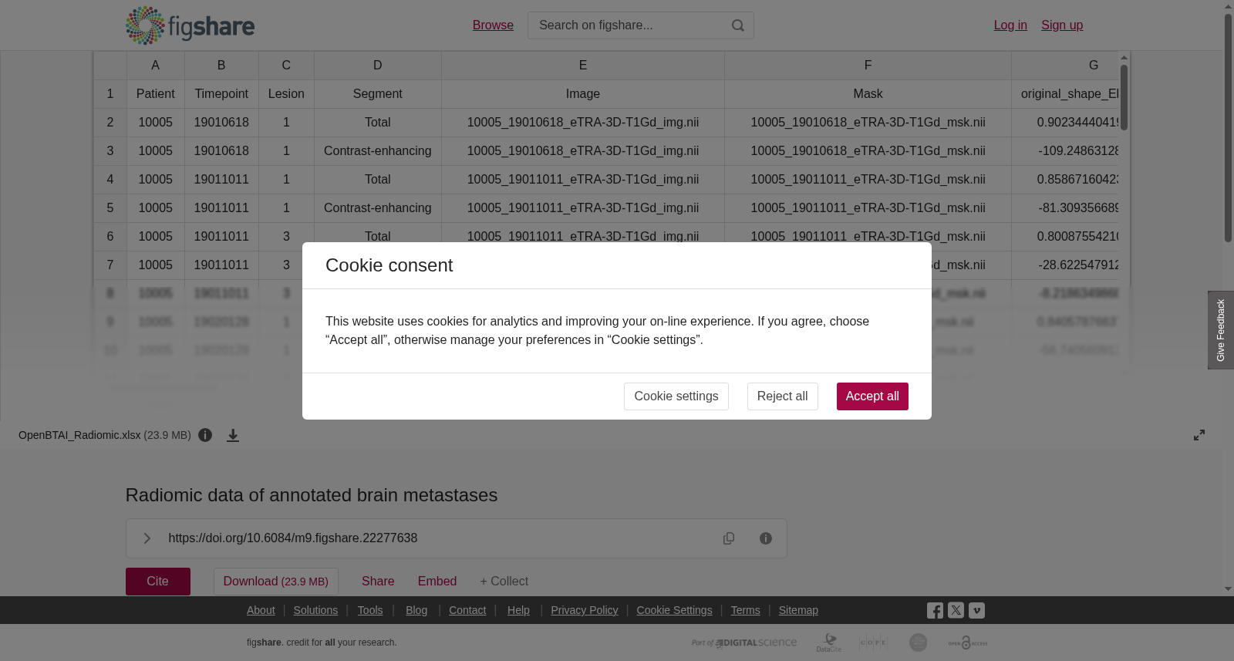Open Sitemap footer link

[798, 610]
